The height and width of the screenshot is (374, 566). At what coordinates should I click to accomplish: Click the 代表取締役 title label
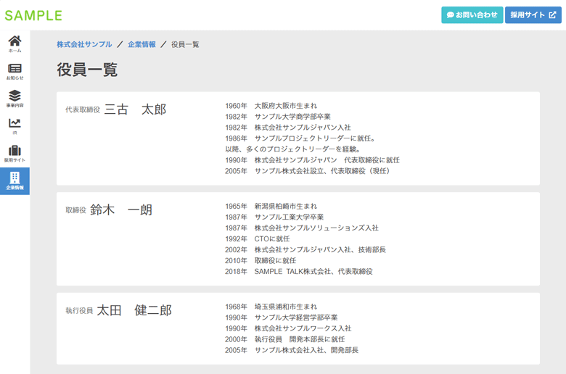click(82, 111)
